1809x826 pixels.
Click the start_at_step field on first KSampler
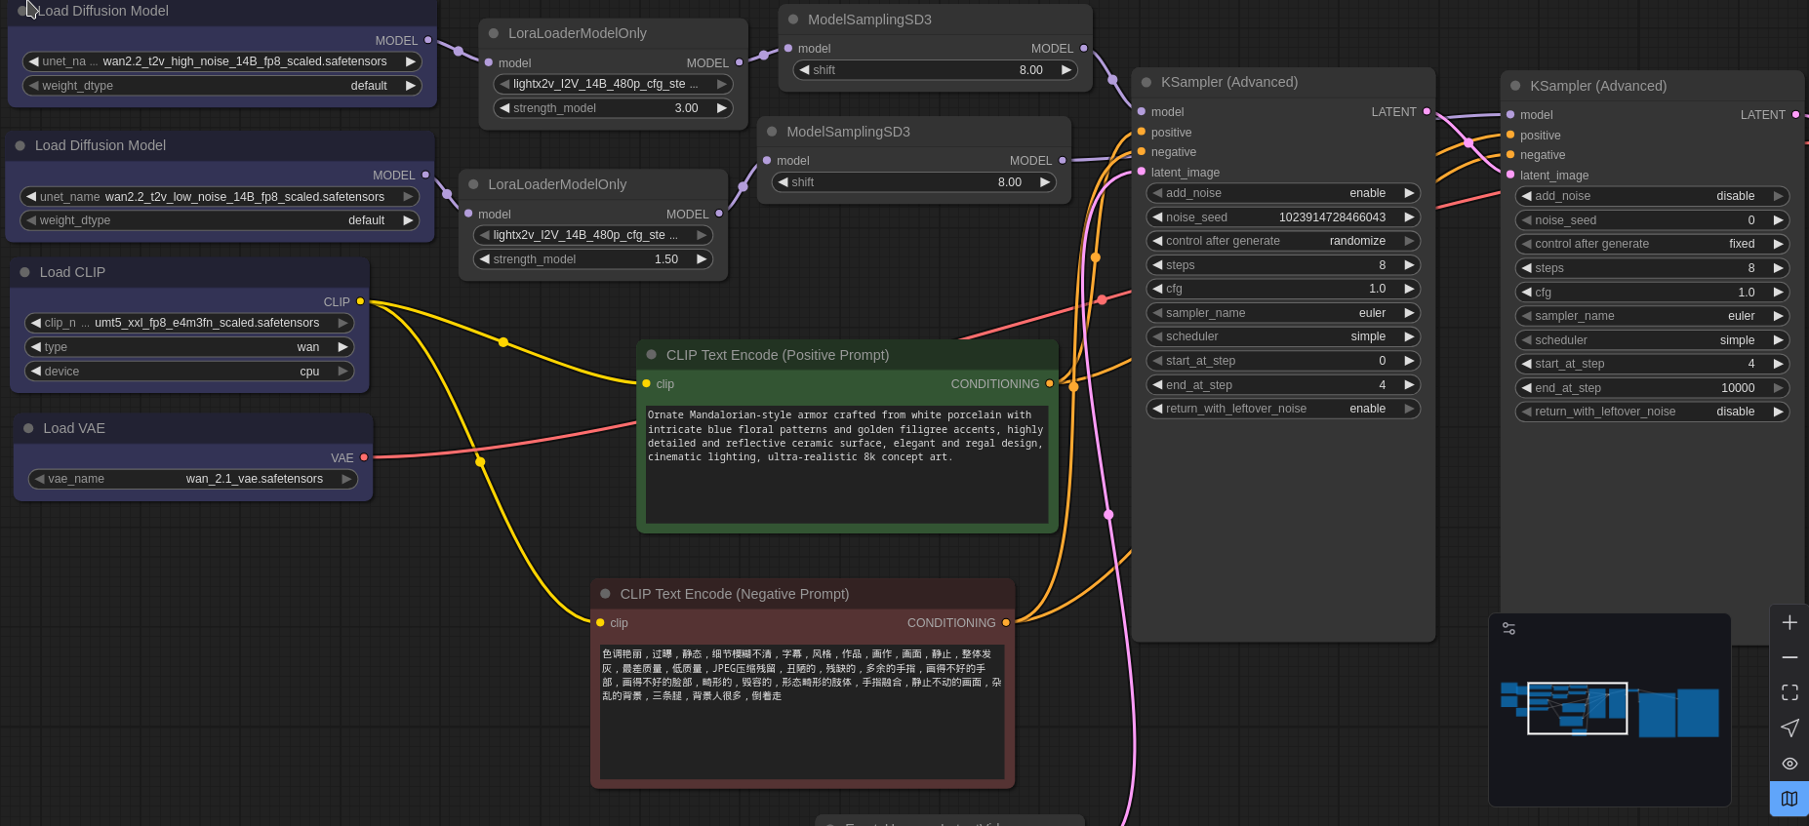coord(1283,361)
